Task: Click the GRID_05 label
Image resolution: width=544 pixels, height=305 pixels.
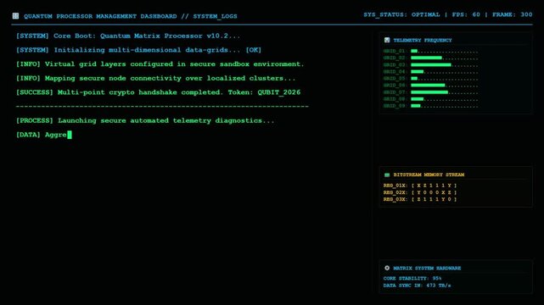Action: (394, 78)
